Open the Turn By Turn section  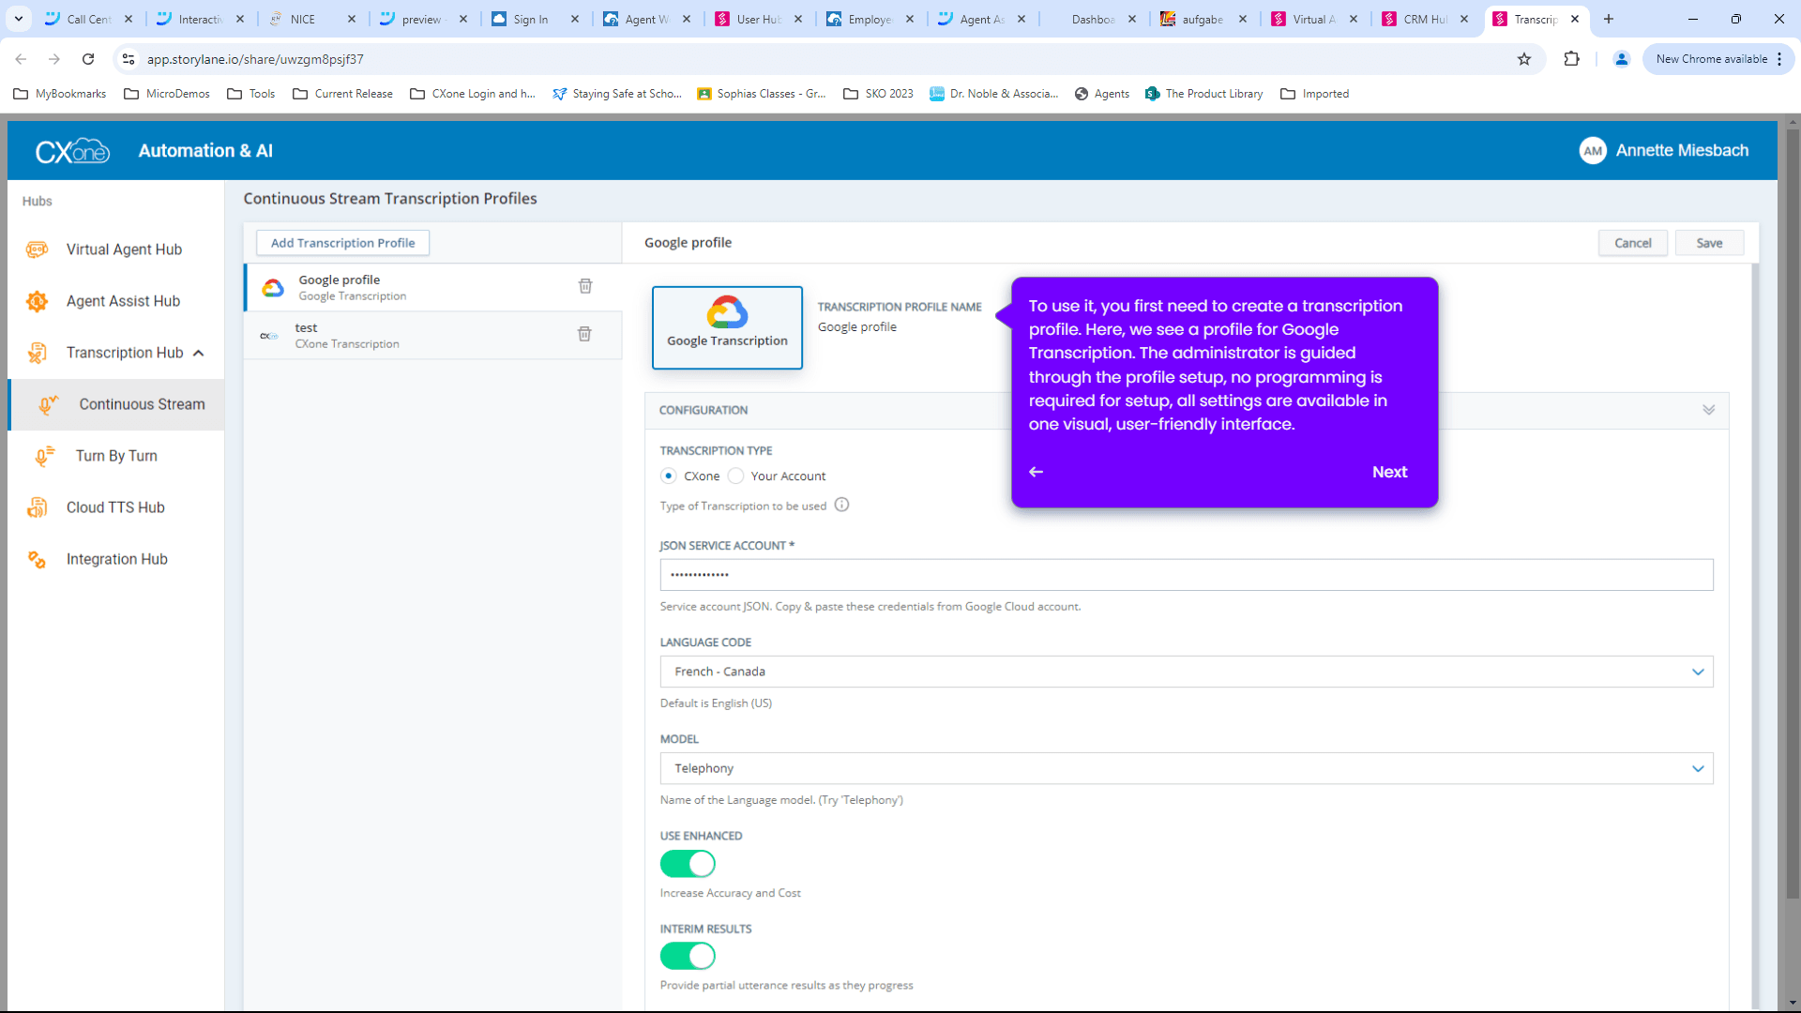[x=116, y=456]
